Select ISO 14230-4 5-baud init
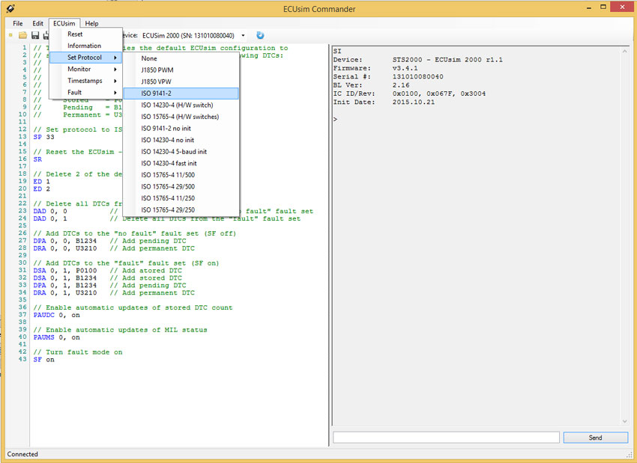 point(181,152)
